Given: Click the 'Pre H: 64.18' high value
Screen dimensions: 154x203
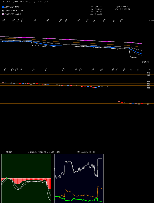Looking at the screenshot, I should pyautogui.click(x=96, y=9).
